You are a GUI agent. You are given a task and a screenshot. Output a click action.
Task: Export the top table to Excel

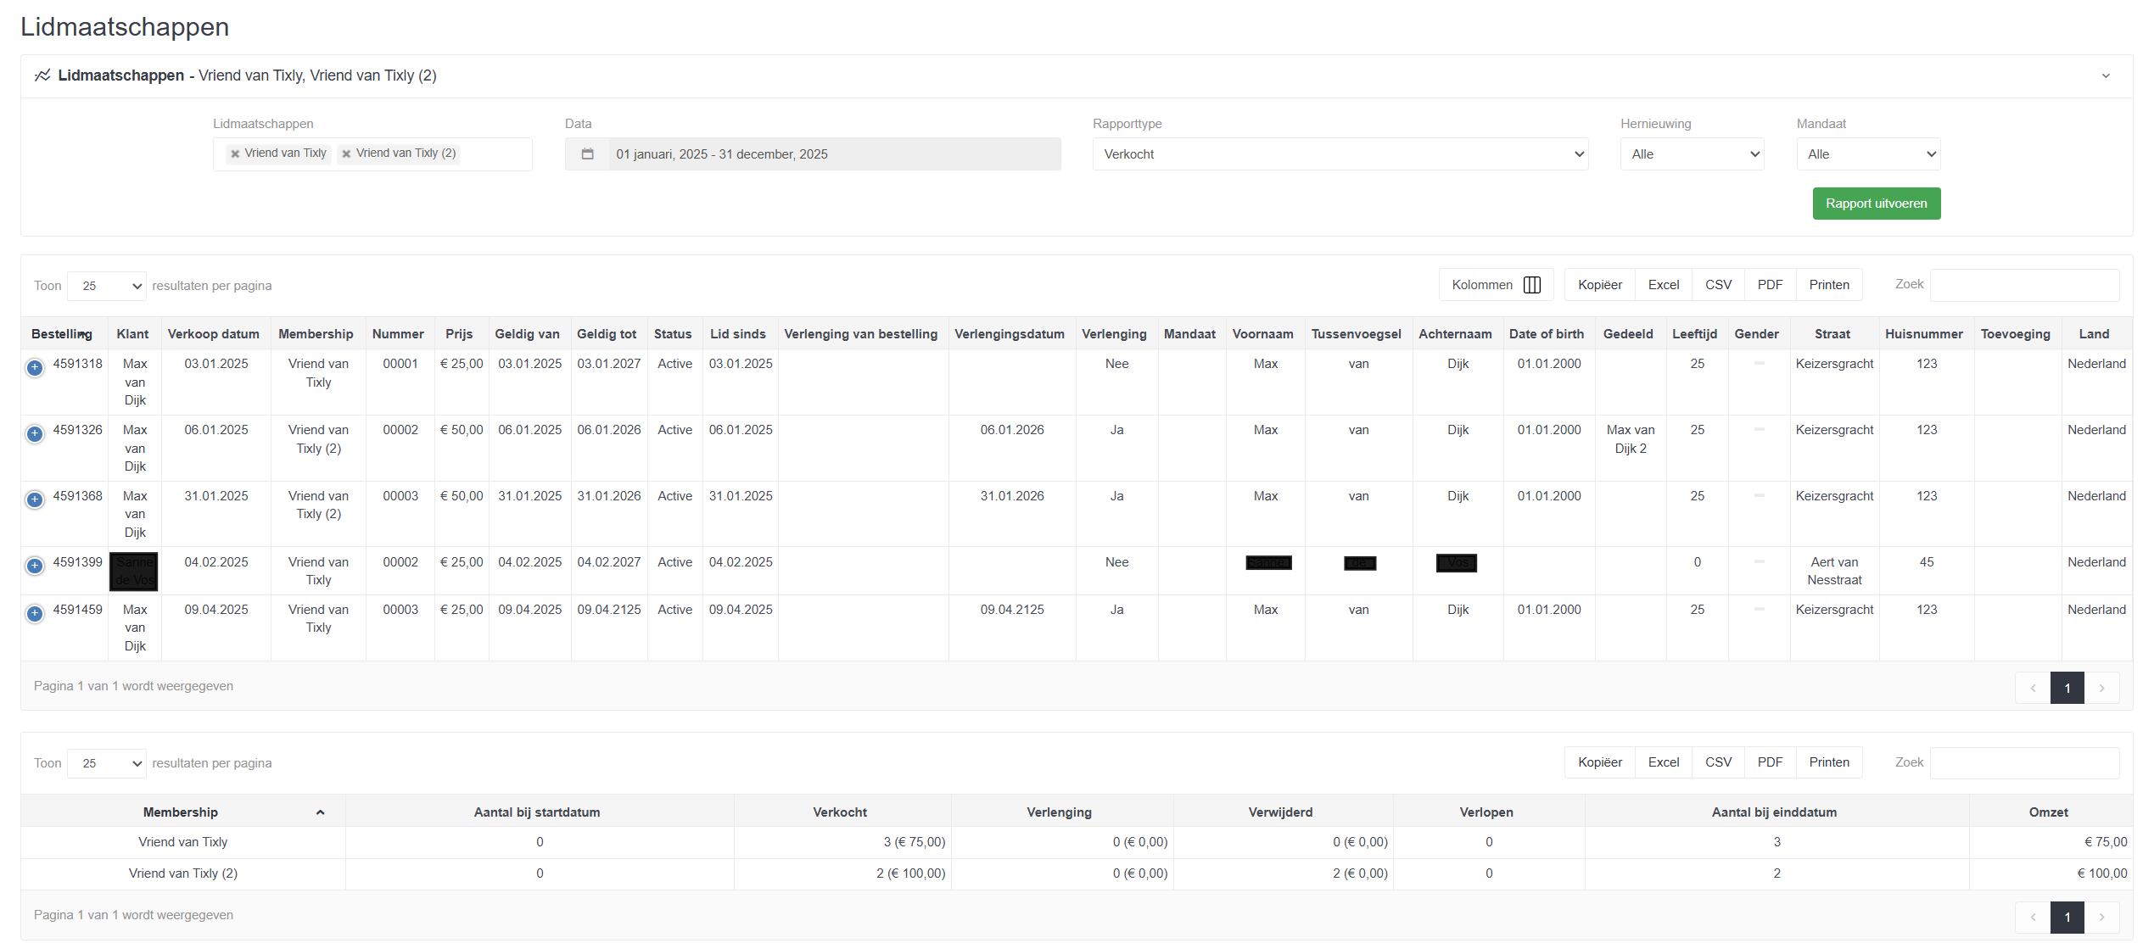tap(1664, 285)
